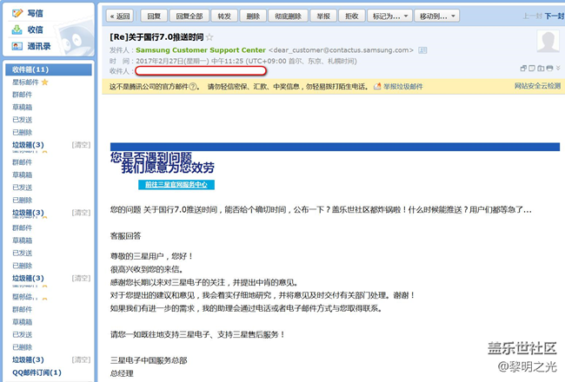This screenshot has height=382, width=565.
Task: Star this email beside the subject
Action: (209, 37)
